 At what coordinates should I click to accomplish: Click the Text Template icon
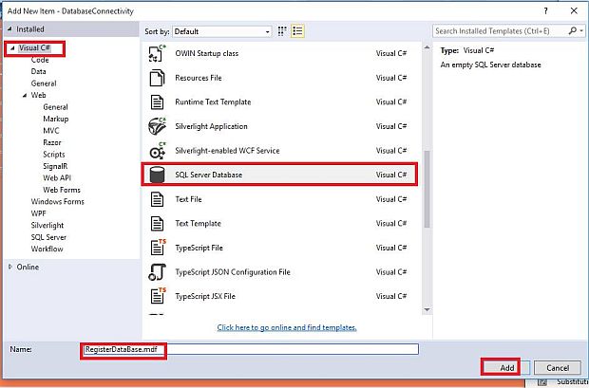157,224
